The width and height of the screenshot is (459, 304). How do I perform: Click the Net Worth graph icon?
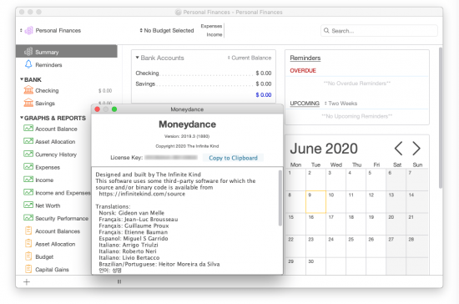coord(28,205)
